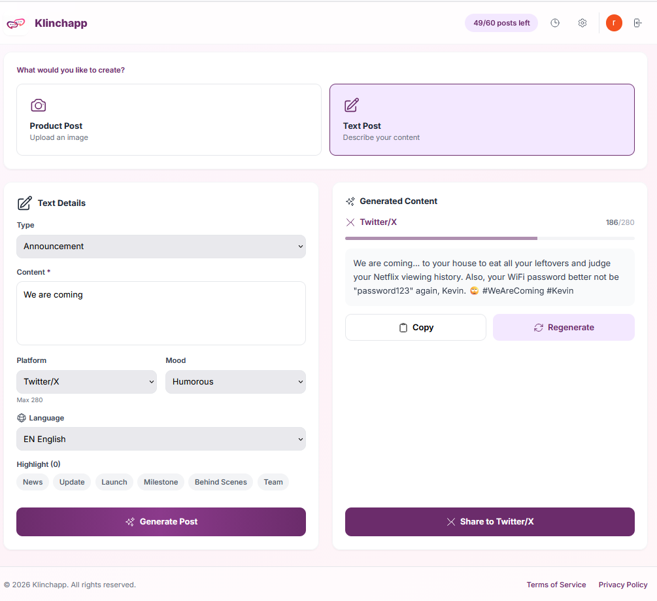Select the Product Post creation option
The height and width of the screenshot is (601, 657).
[169, 120]
